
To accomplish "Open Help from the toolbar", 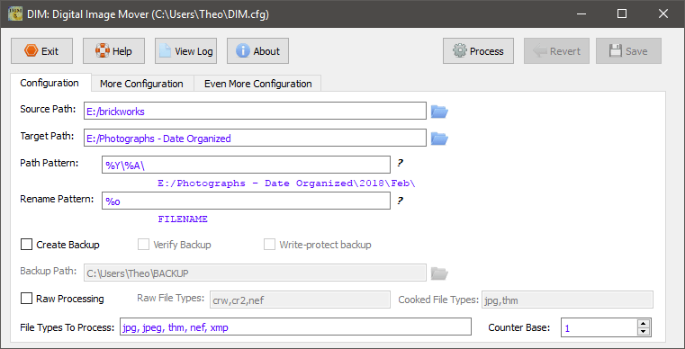I will [x=113, y=51].
